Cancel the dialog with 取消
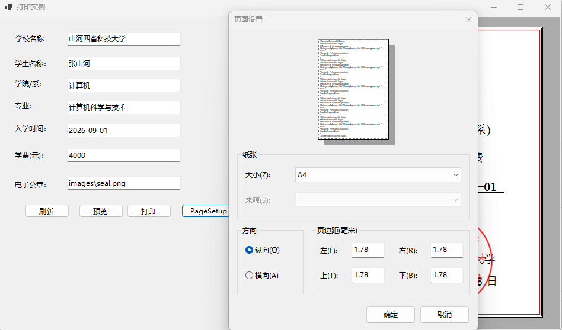 (x=445, y=315)
